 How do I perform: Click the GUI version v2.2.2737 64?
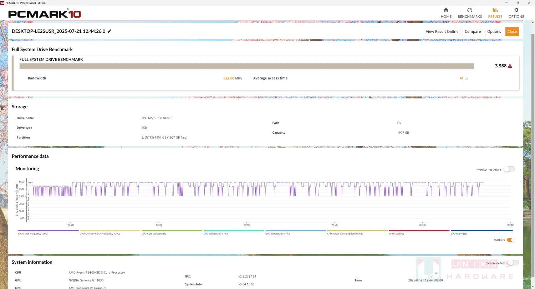(x=248, y=277)
